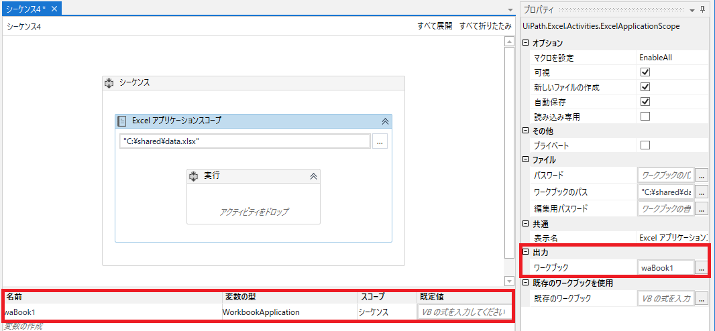Viewport: 715px width, 331px height.
Task: Enable the プライベート checkbox
Action: pos(645,145)
